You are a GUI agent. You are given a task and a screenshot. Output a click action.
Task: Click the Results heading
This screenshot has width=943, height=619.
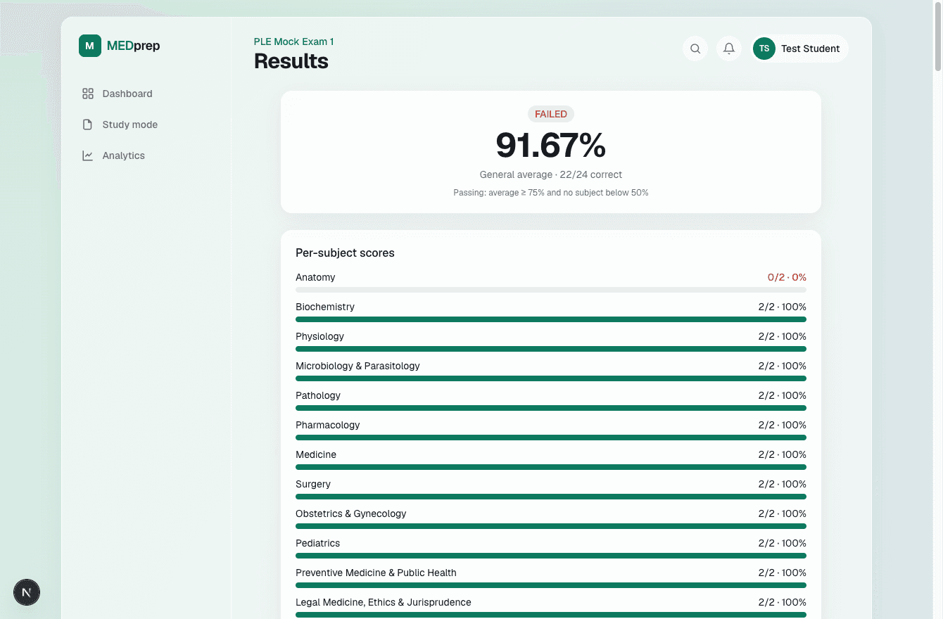tap(291, 61)
